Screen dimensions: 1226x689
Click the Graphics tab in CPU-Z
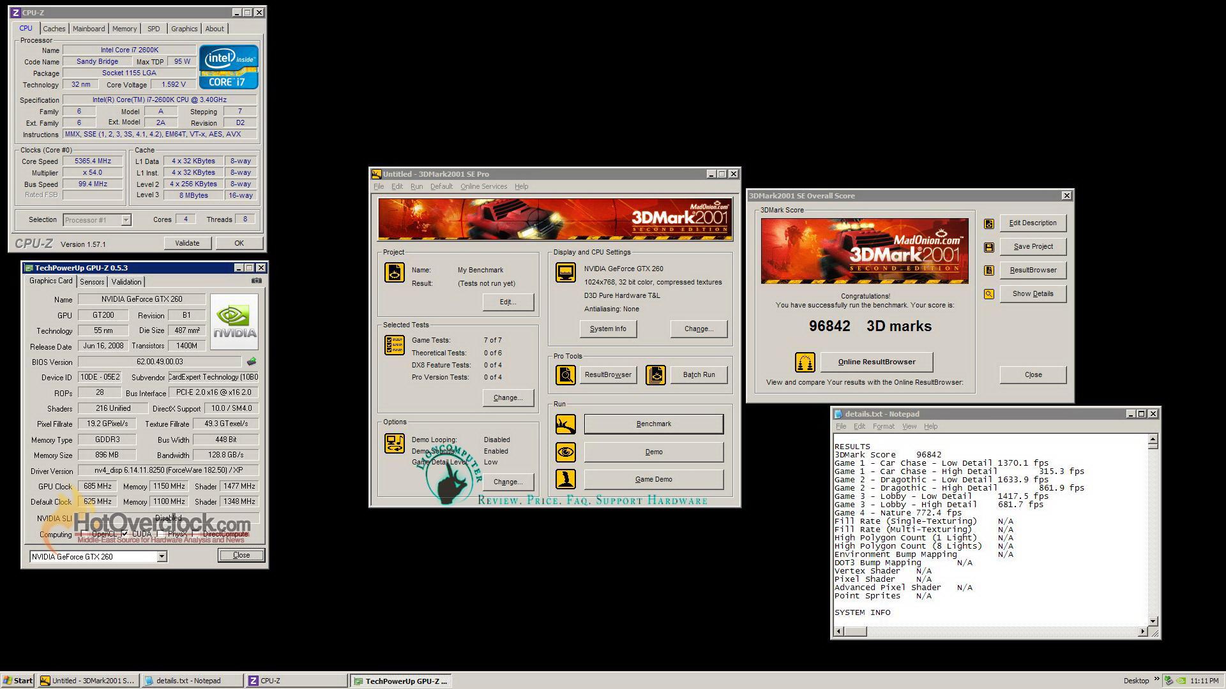(184, 29)
